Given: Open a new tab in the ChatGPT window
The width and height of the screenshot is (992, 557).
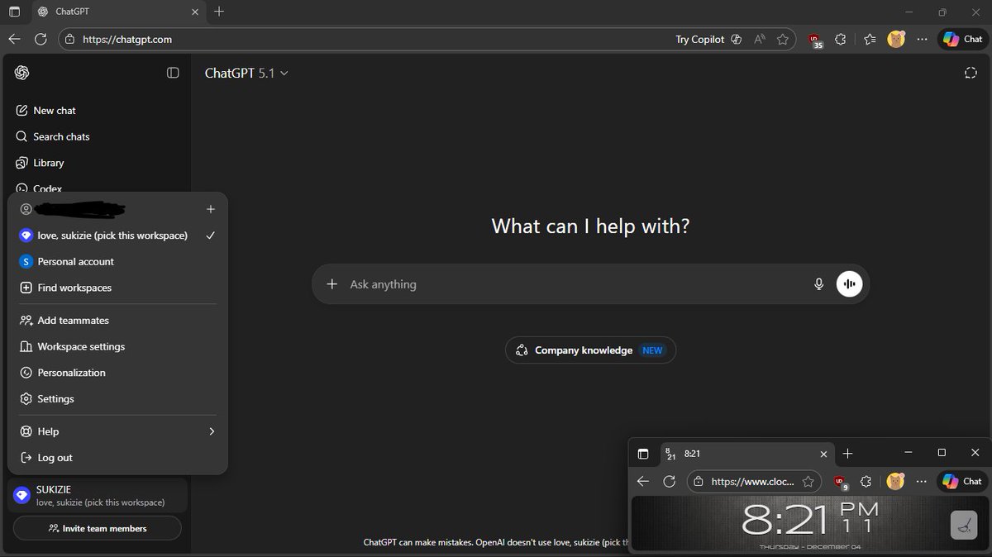Looking at the screenshot, I should click(219, 12).
